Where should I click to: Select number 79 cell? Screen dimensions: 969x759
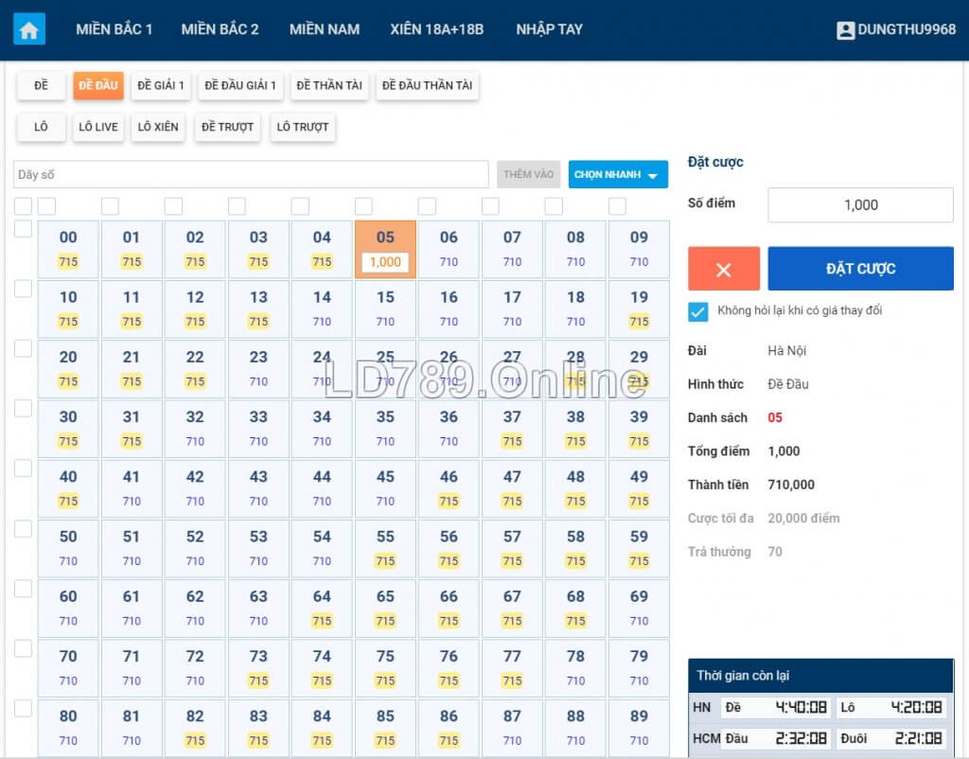[639, 668]
